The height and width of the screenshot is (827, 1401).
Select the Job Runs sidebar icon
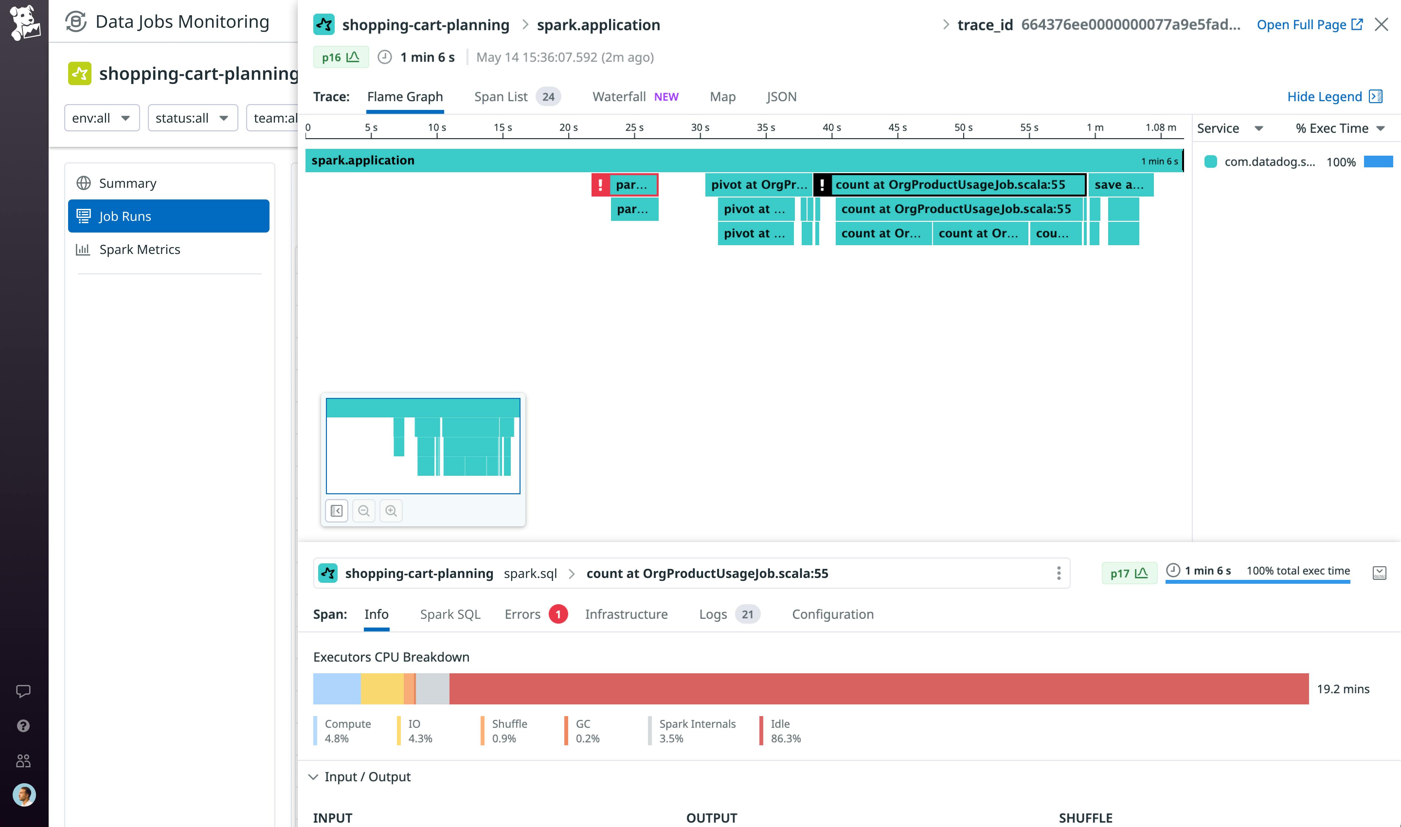pyautogui.click(x=84, y=216)
